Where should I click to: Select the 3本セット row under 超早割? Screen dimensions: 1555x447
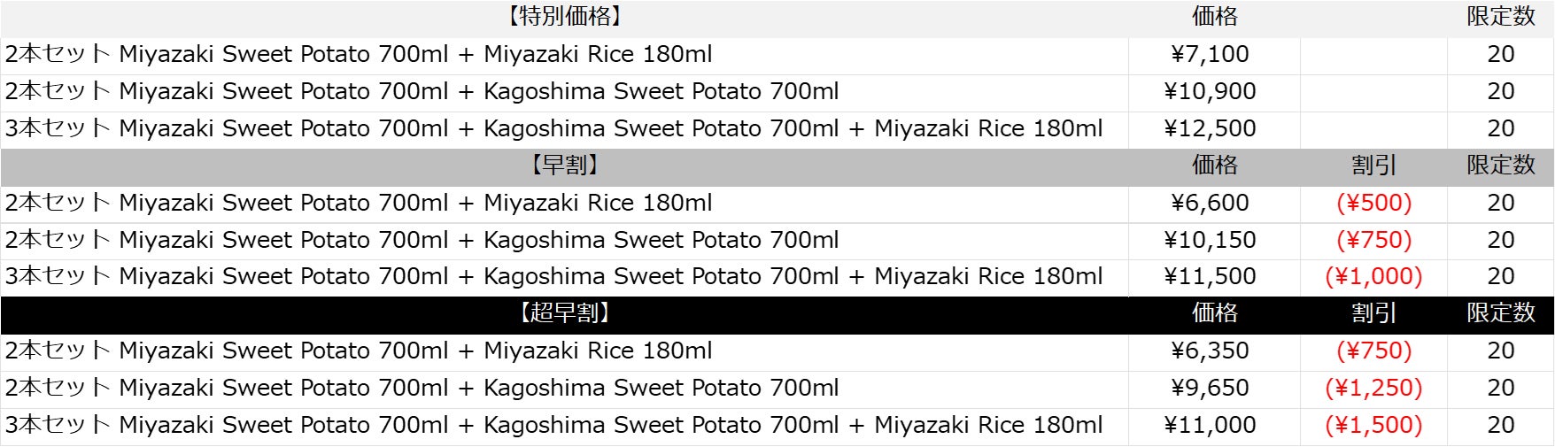pyautogui.click(x=553, y=426)
